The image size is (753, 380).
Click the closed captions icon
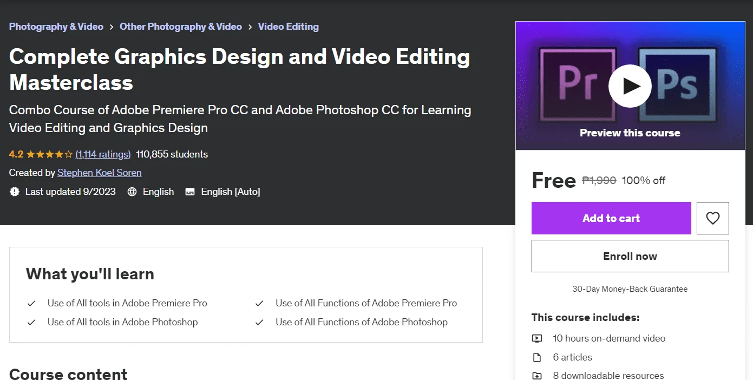tap(190, 192)
